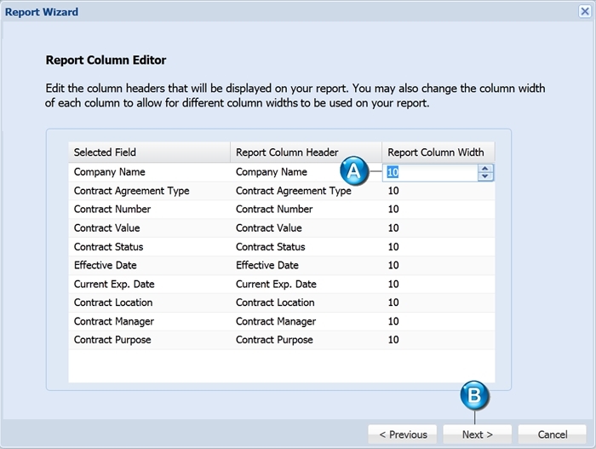Edit Contract Status report header cell

[306, 246]
